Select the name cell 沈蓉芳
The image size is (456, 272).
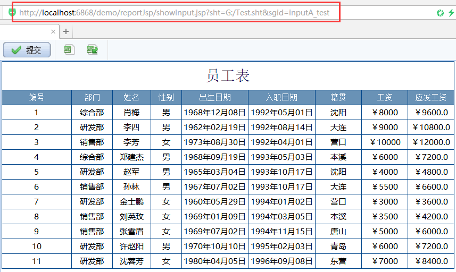(x=131, y=261)
